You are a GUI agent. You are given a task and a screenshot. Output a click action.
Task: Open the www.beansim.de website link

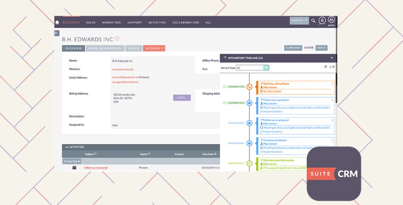(x=123, y=69)
